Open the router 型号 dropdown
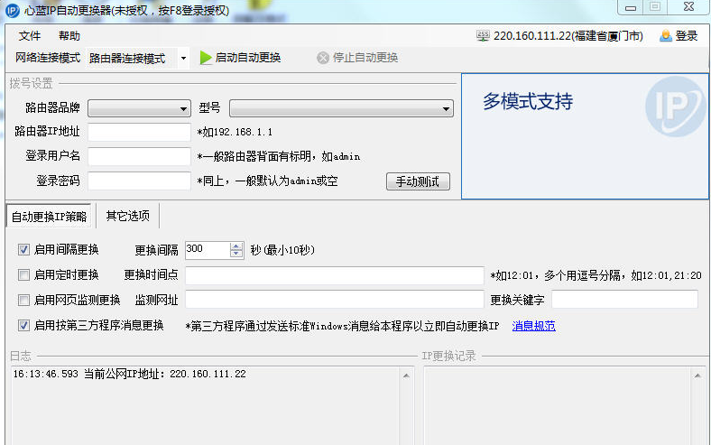 341,108
